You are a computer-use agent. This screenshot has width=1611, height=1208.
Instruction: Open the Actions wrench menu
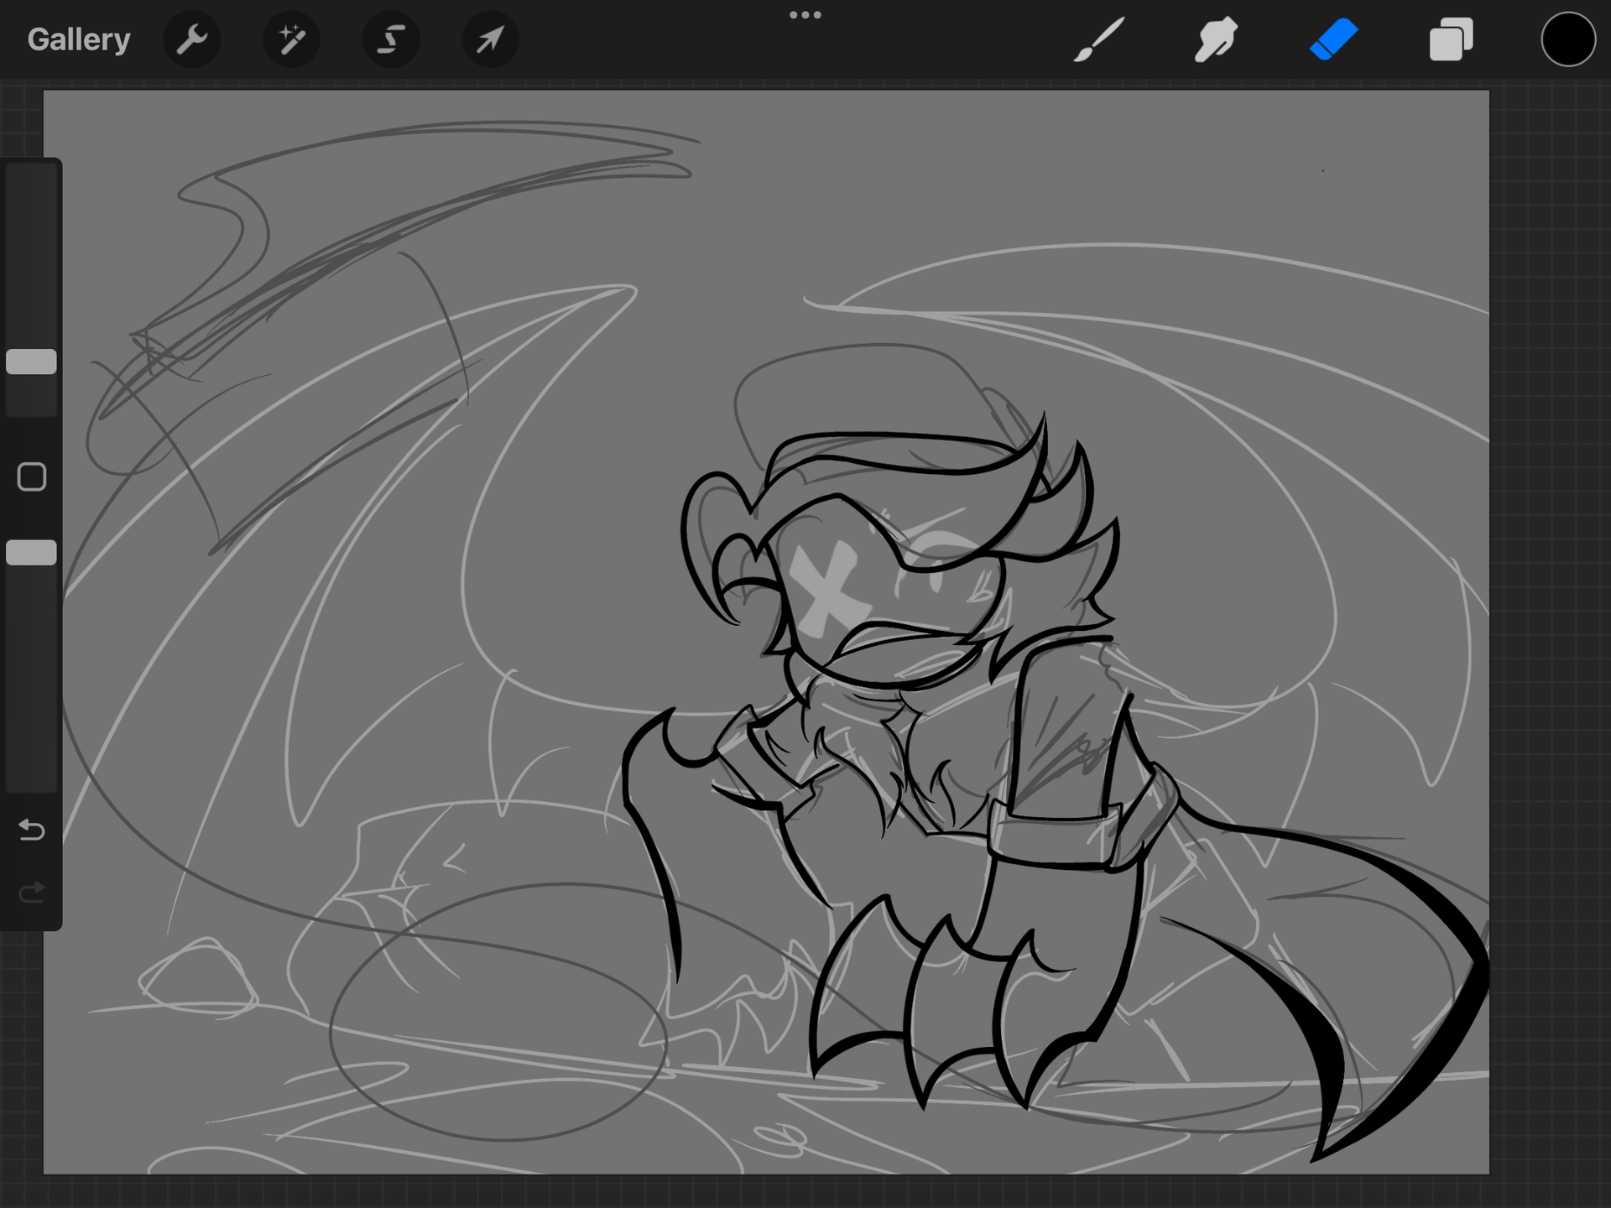192,39
